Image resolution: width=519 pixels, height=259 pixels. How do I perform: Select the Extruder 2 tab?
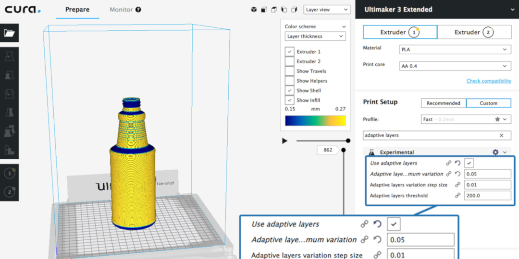tap(474, 32)
